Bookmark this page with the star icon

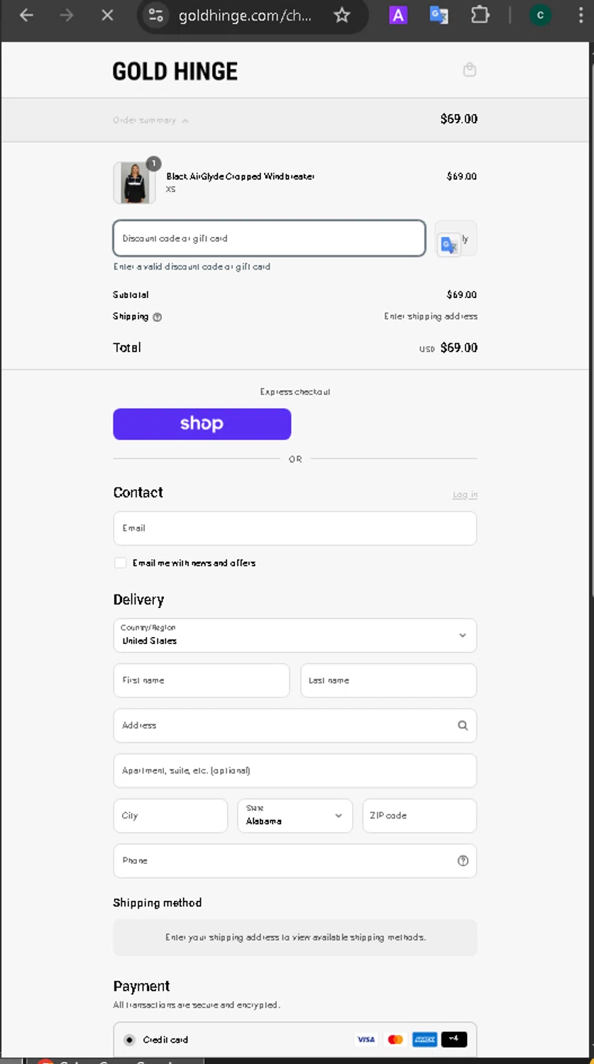tap(342, 15)
